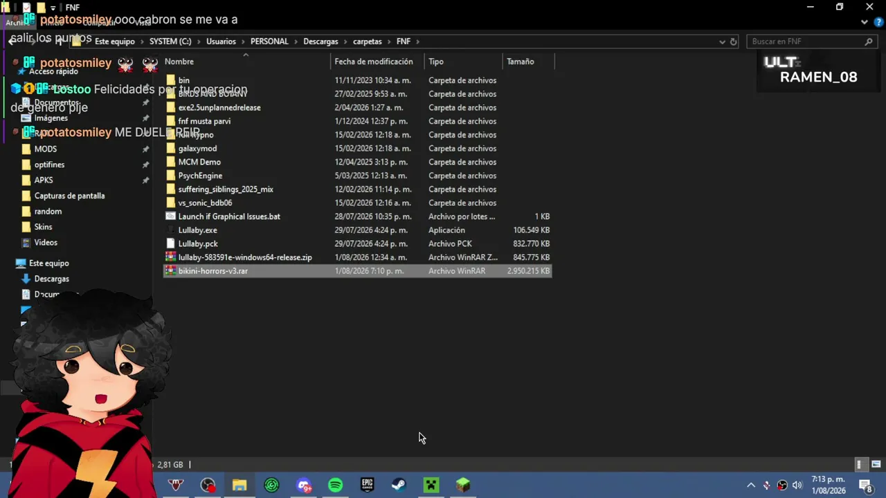Open the OBS taskbar icon
The image size is (886, 498).
tap(208, 485)
